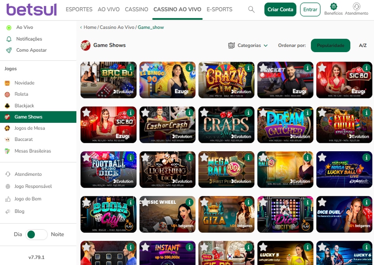Expand the Categorias dropdown

(x=248, y=45)
